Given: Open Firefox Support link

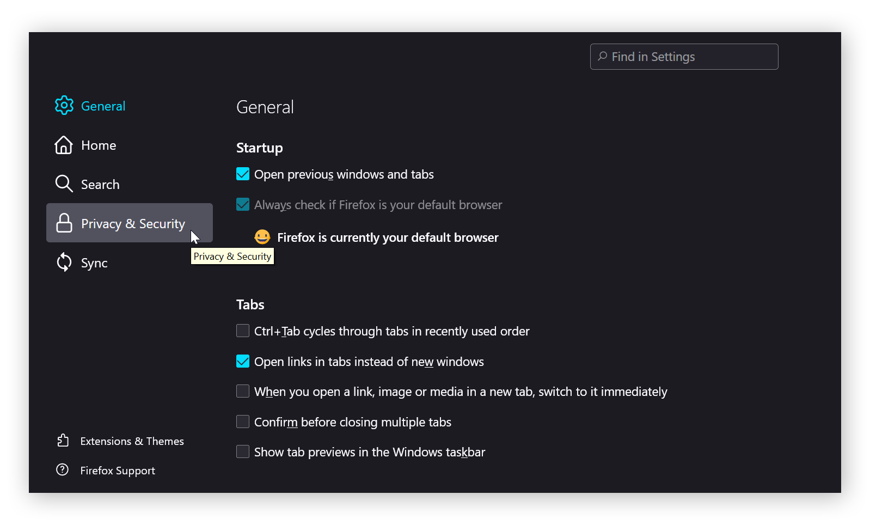Looking at the screenshot, I should click(106, 470).
